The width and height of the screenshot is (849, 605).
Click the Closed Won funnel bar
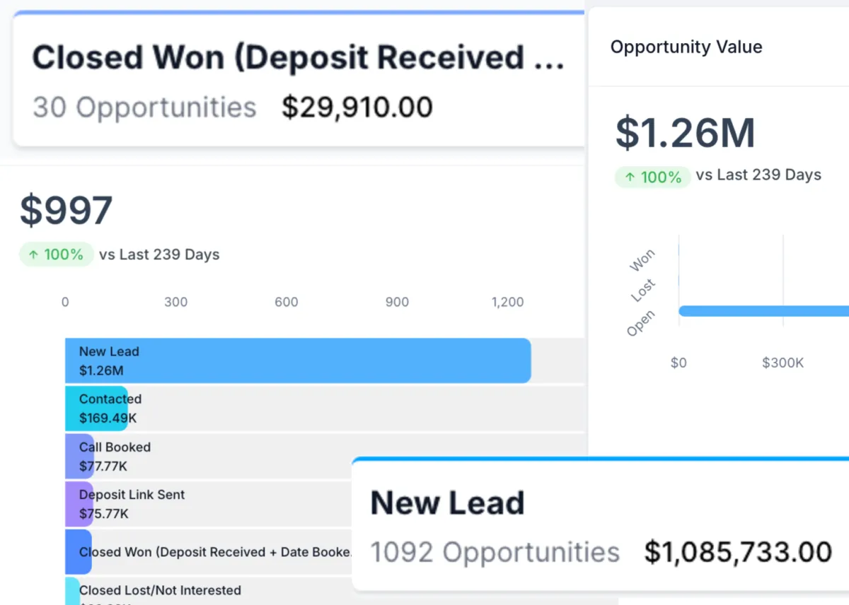point(79,552)
